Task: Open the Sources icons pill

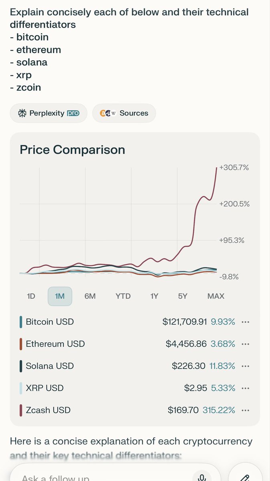Action: tap(124, 113)
